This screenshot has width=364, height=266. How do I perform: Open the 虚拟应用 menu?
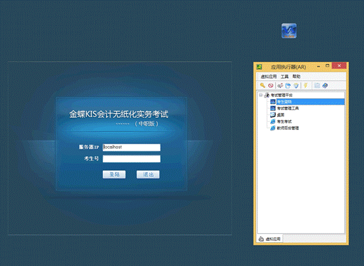pyautogui.click(x=268, y=76)
